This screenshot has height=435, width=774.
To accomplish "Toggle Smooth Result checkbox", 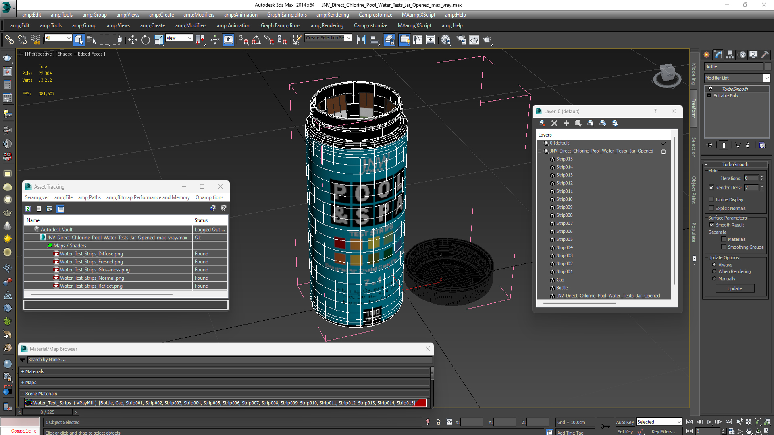I will (x=712, y=225).
